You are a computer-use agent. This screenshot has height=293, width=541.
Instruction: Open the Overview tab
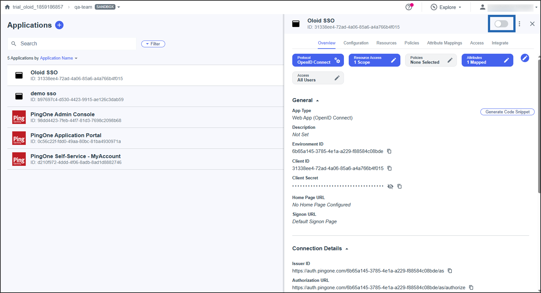click(x=326, y=43)
